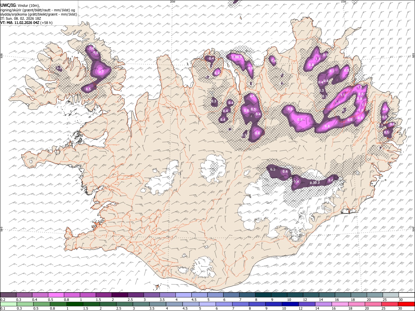Pick the dark green 1 swatch, bottom legend row
Screen dimensions: 415x311
(x=75, y=304)
